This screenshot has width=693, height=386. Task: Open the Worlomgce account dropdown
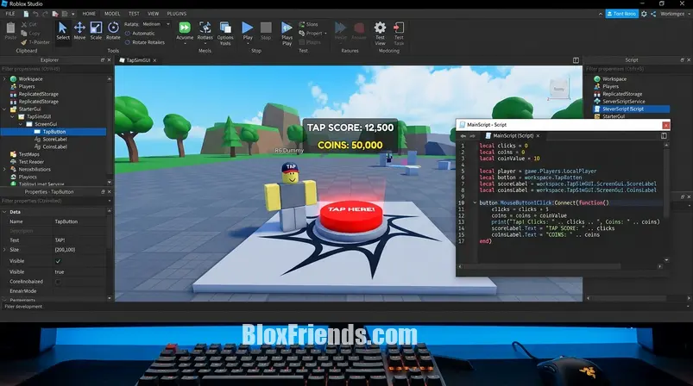676,14
